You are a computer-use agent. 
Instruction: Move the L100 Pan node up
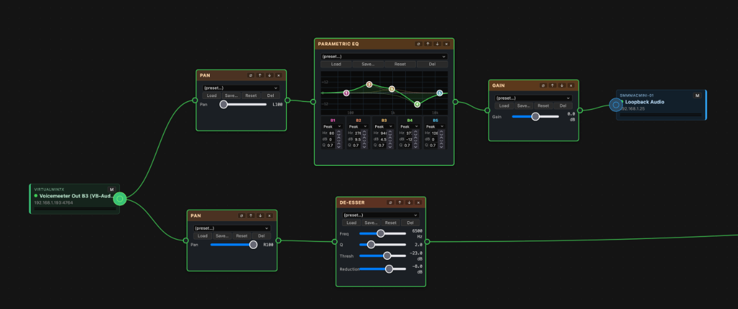260,75
